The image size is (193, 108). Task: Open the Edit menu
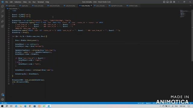click(x=11, y=2)
